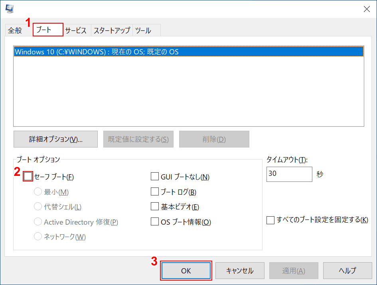This screenshot has height=285, width=377.
Task: Click the タイムアウト seconds input field
Action: [x=289, y=174]
